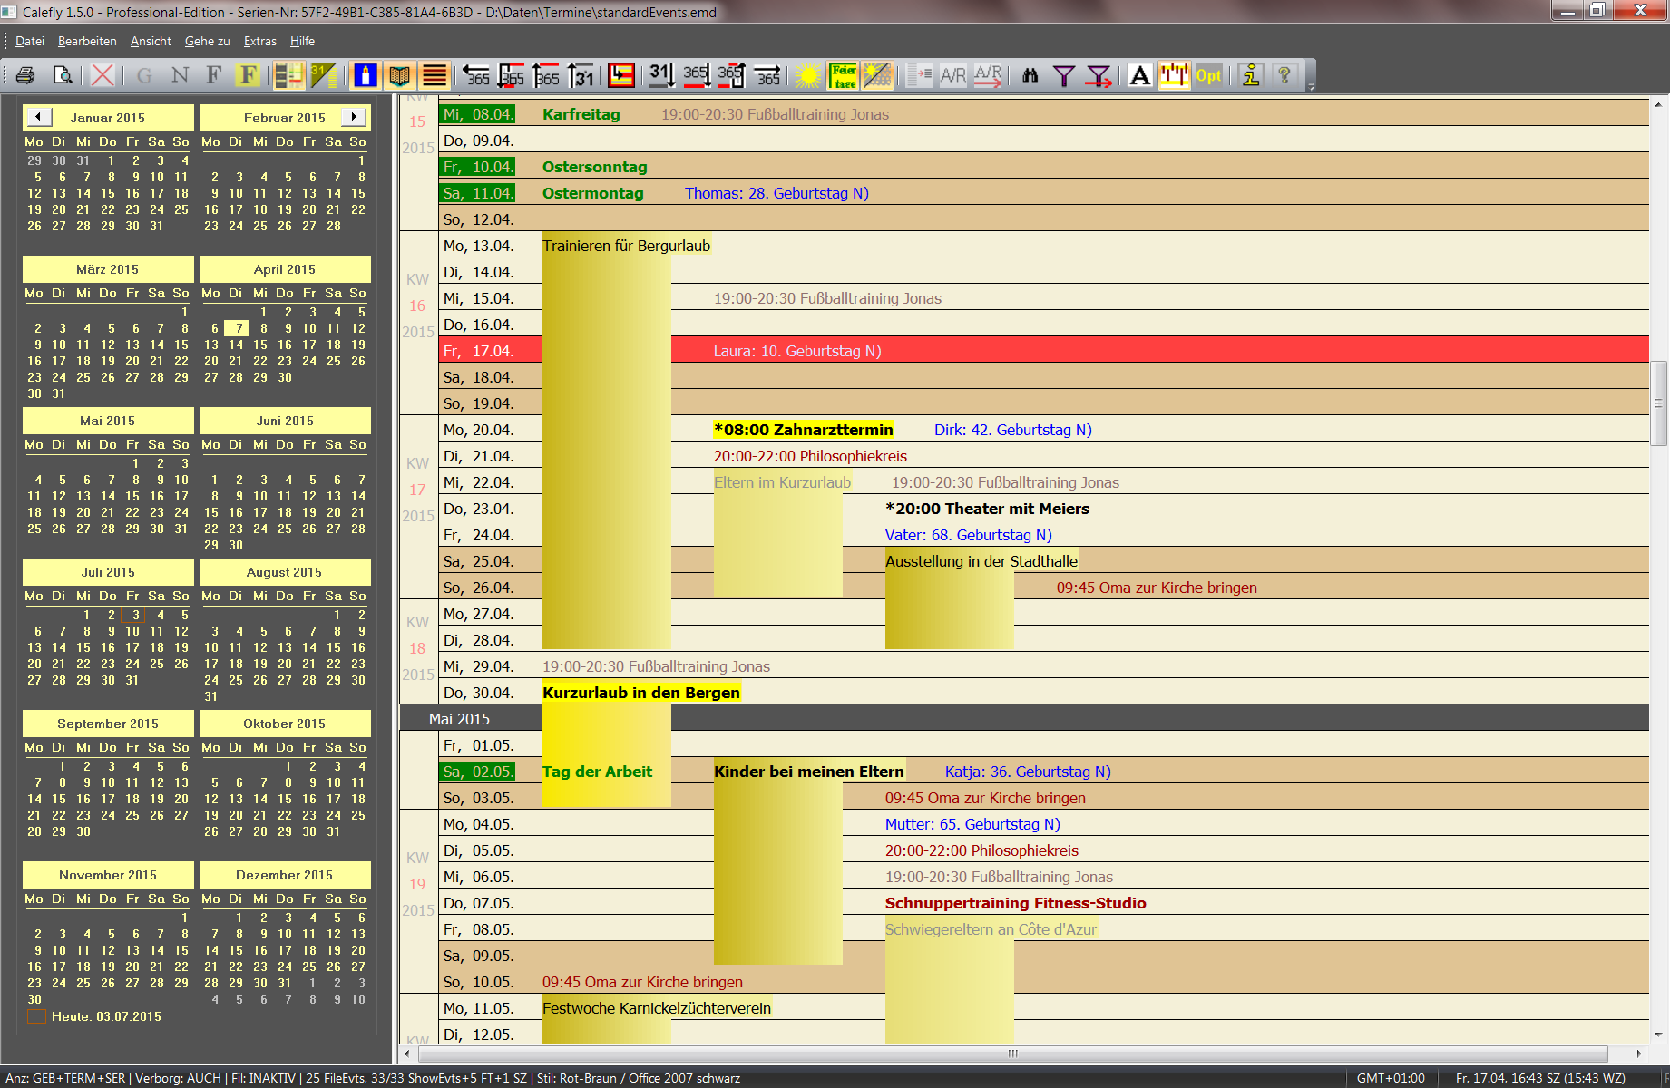Click the arrow-left 365 navigation icon
The image size is (1670, 1088).
coord(475,75)
